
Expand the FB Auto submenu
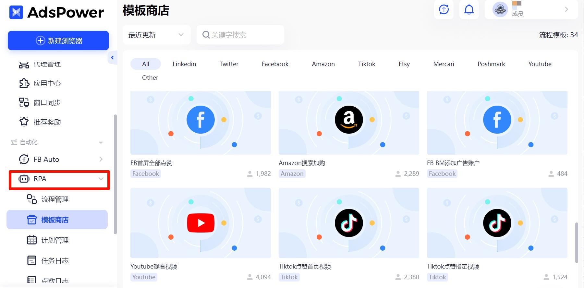[101, 159]
